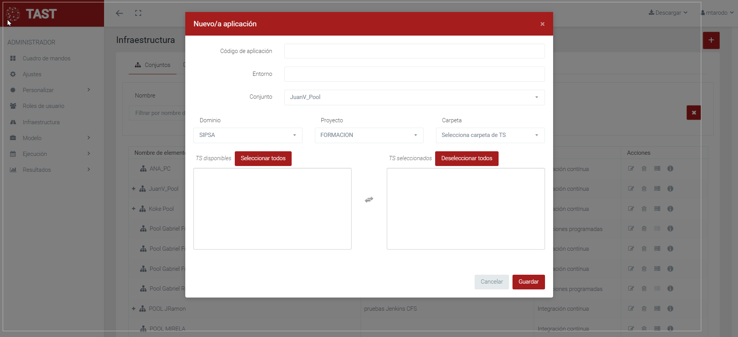Open the Dominio dropdown showing SIPSA

pos(248,135)
